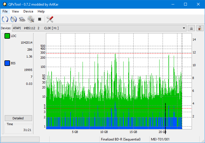The height and width of the screenshot is (143, 205).
Task: Click the stop test square icon
Action: coord(40,19)
